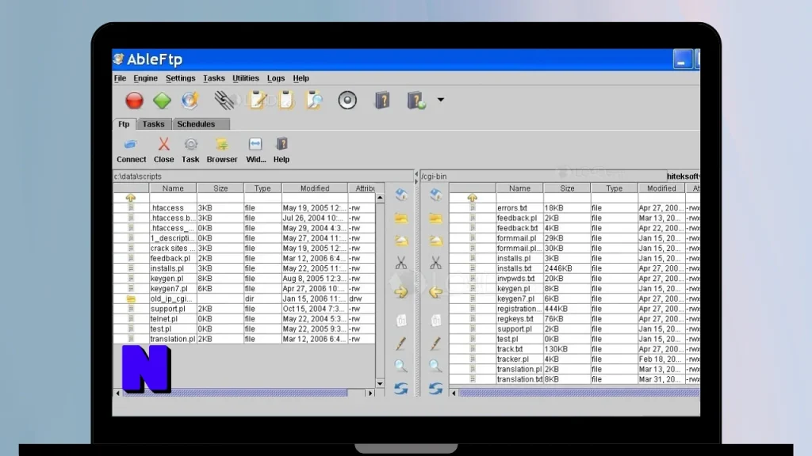
Task: Click the local path field c:\data\scripts
Action: tap(263, 177)
